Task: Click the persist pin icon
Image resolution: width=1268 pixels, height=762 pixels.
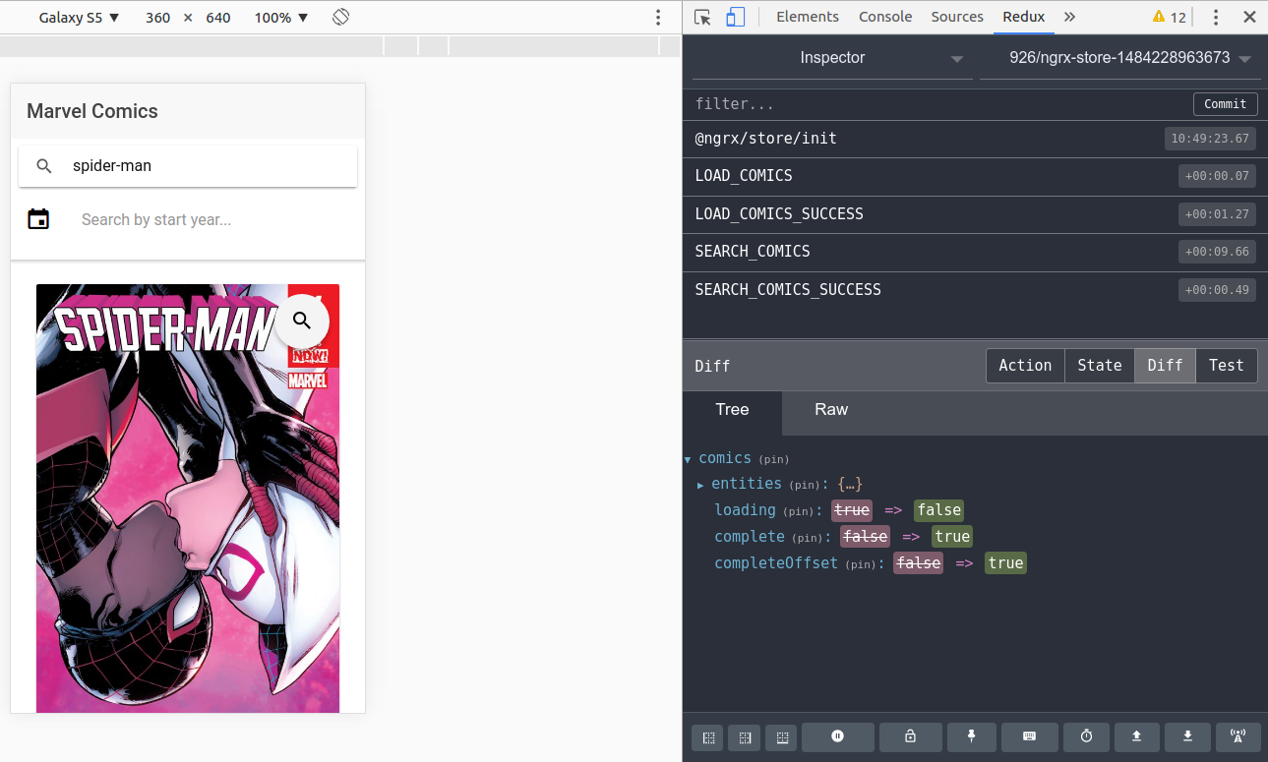Action: click(x=971, y=736)
